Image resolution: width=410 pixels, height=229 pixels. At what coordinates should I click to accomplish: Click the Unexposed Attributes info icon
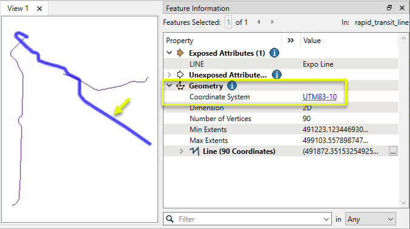coord(277,75)
